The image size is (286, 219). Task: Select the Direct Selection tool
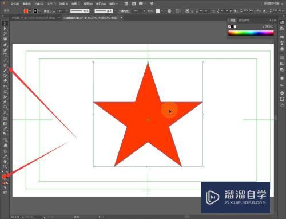click(5, 29)
